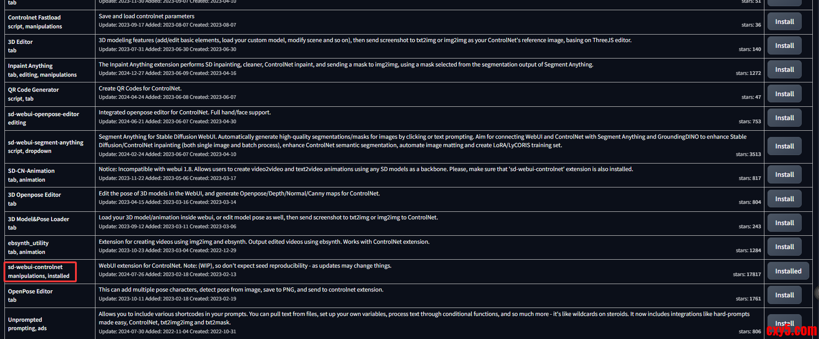Image resolution: width=819 pixels, height=339 pixels.
Task: Open the ebsynth_utility extension name
Action: [x=28, y=243]
